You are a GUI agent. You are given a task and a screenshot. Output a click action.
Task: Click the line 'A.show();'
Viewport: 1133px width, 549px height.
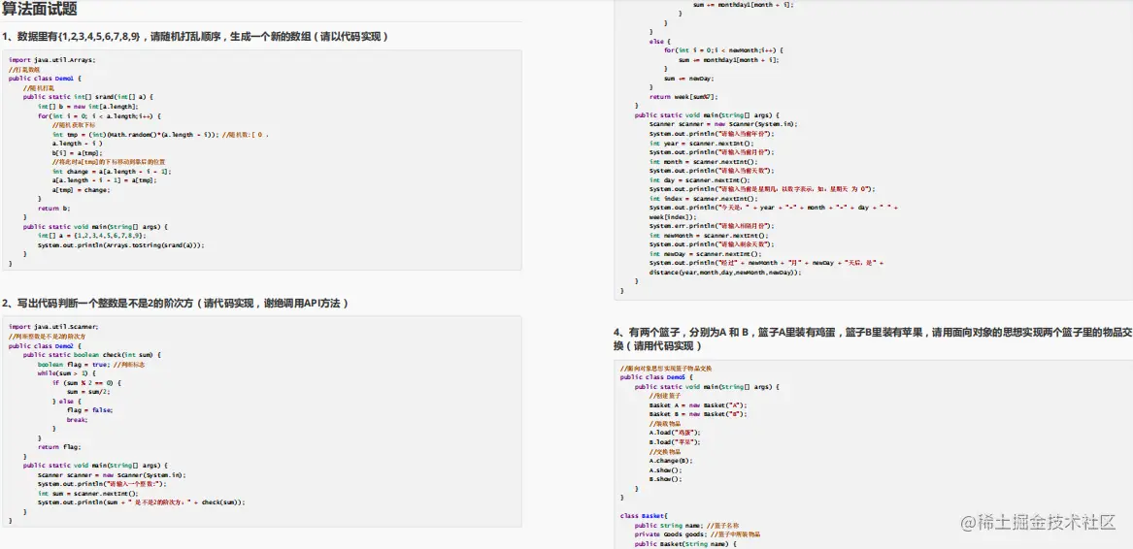(x=666, y=469)
